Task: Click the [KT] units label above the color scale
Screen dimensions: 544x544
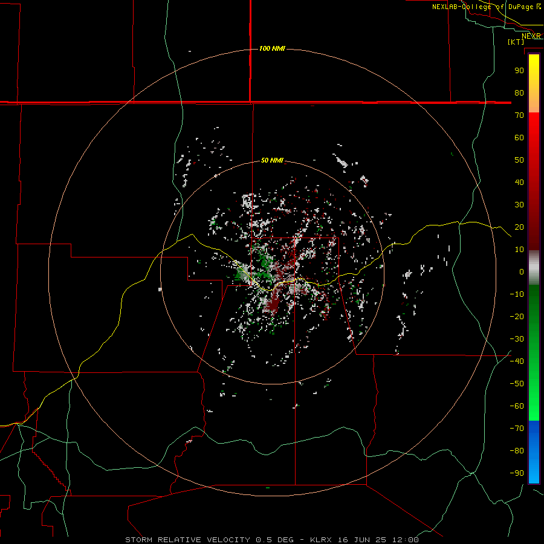Action: coord(516,42)
